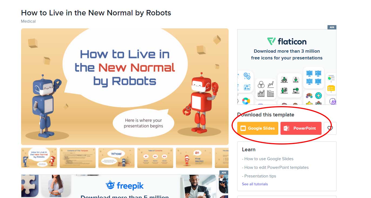
Task: Select the Table of Contents thumbnail
Action: pos(155,158)
